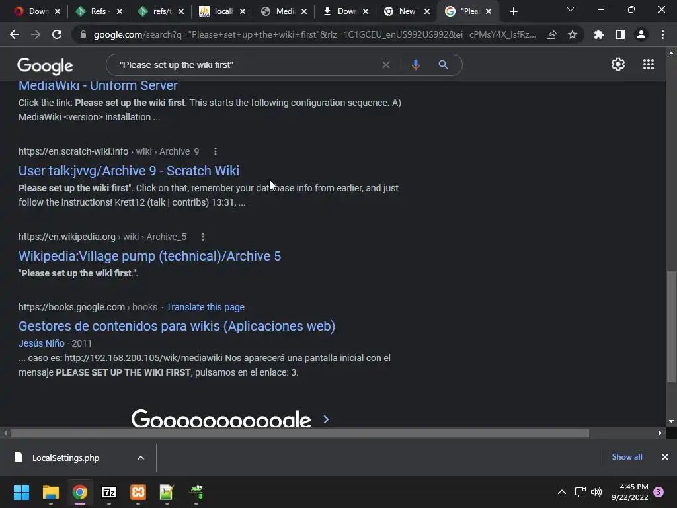Switch to the refs/t tab
The width and height of the screenshot is (677, 508).
(x=160, y=11)
